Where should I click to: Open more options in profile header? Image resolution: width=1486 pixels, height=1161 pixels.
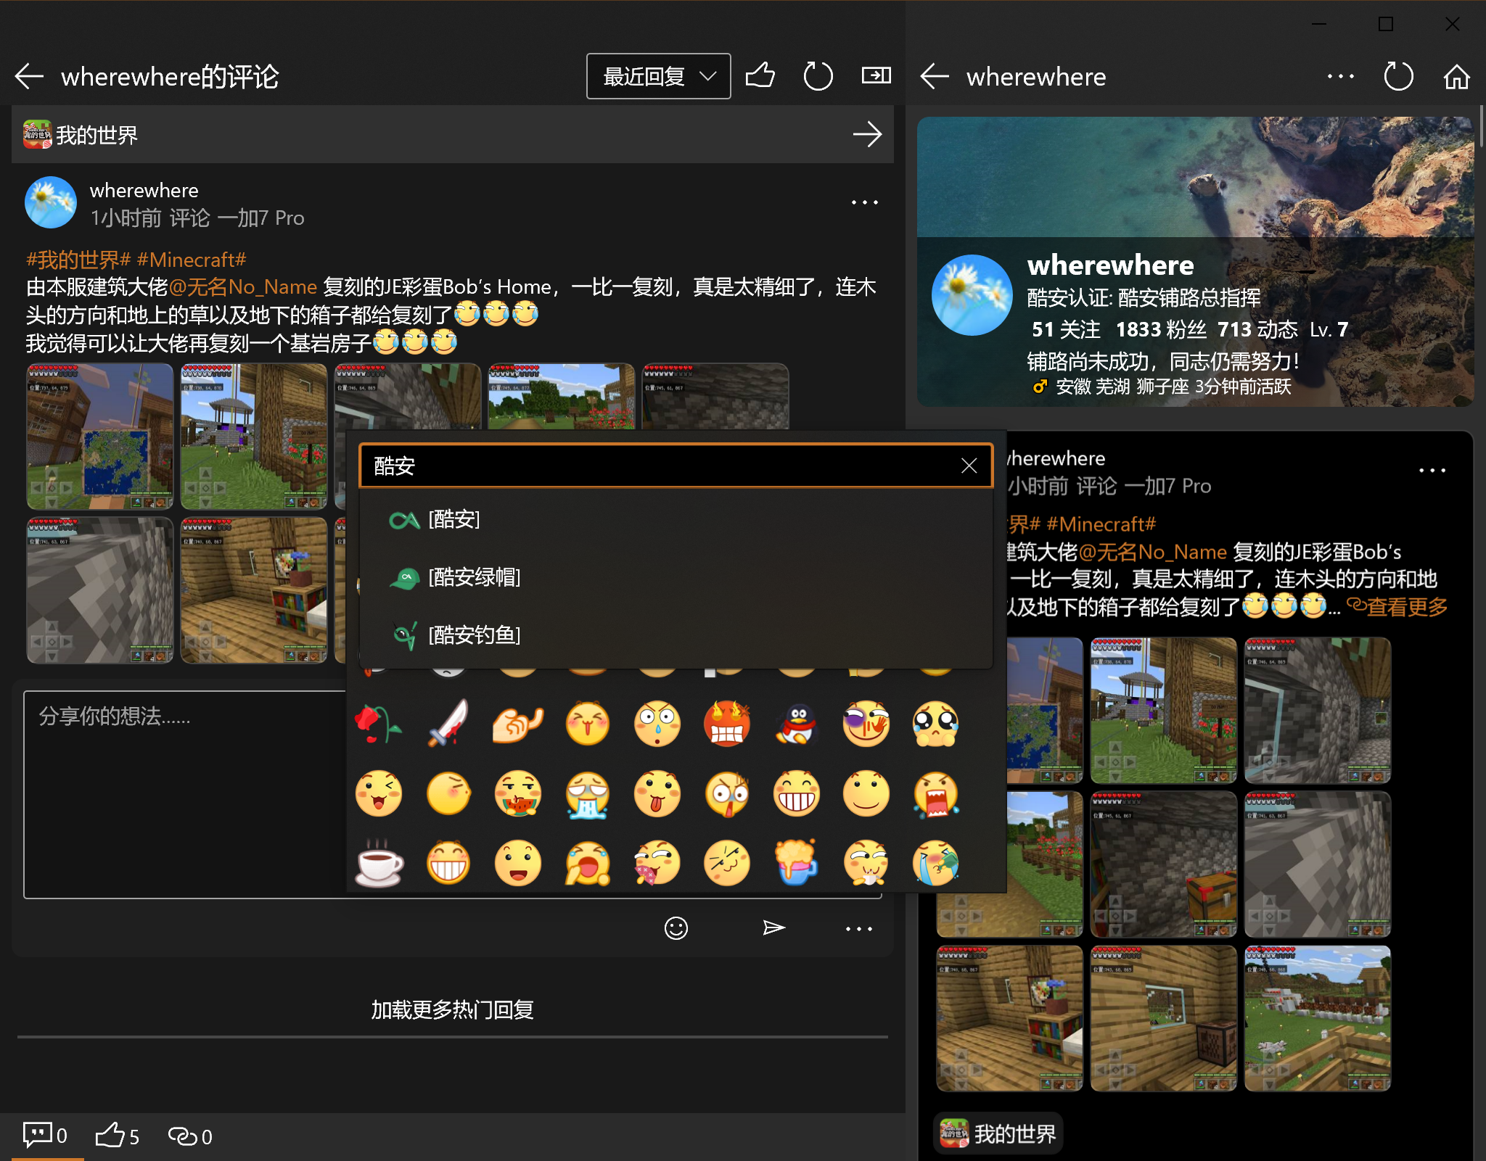pos(1340,77)
